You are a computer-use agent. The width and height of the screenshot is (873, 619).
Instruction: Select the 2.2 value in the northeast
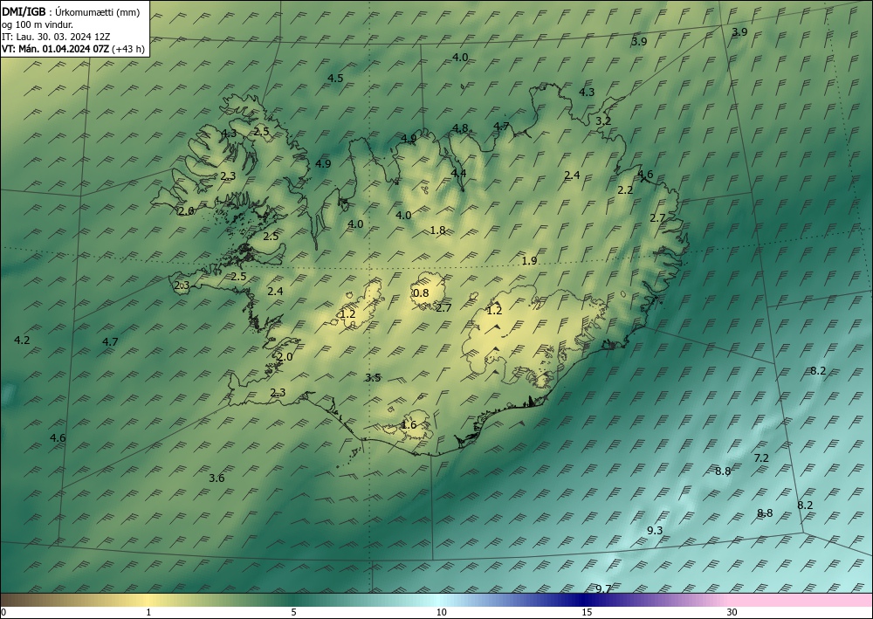coord(625,189)
